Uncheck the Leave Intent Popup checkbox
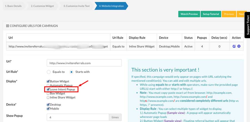250x122 pixels. click(48, 89)
